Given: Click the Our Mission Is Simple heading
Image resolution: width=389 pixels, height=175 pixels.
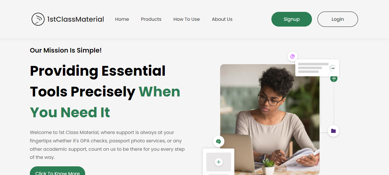Looking at the screenshot, I should (66, 50).
